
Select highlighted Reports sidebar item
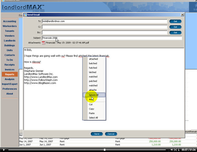[x=10, y=74]
